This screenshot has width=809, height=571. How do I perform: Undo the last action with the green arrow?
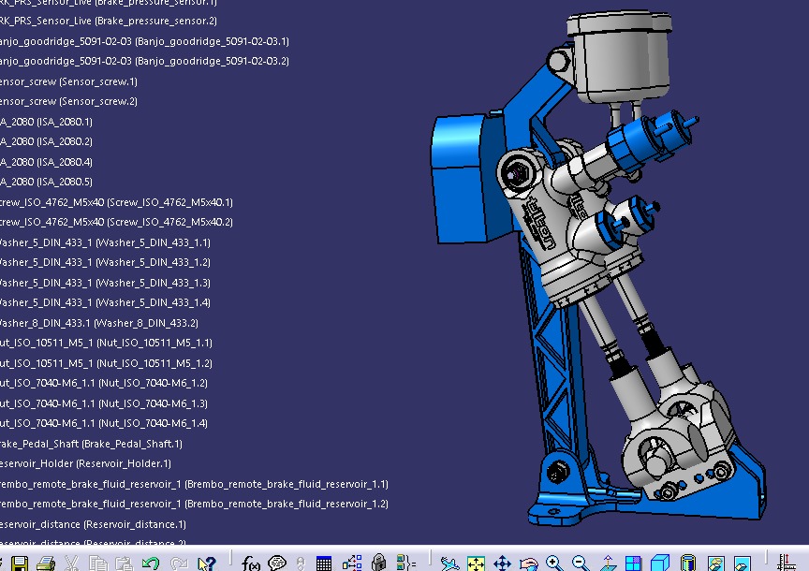(x=150, y=564)
